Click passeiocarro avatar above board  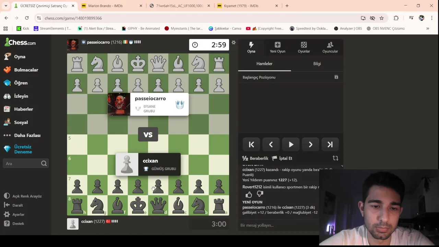point(73,44)
